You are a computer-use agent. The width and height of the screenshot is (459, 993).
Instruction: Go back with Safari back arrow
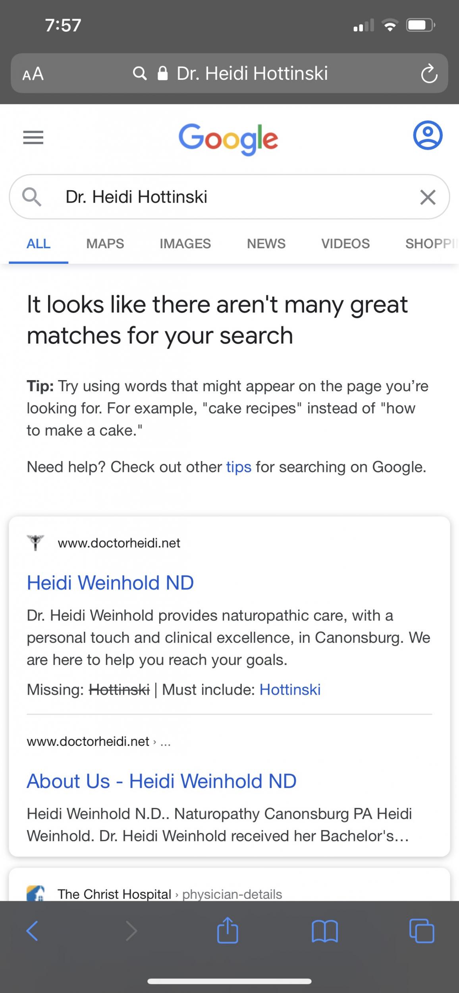pyautogui.click(x=33, y=931)
